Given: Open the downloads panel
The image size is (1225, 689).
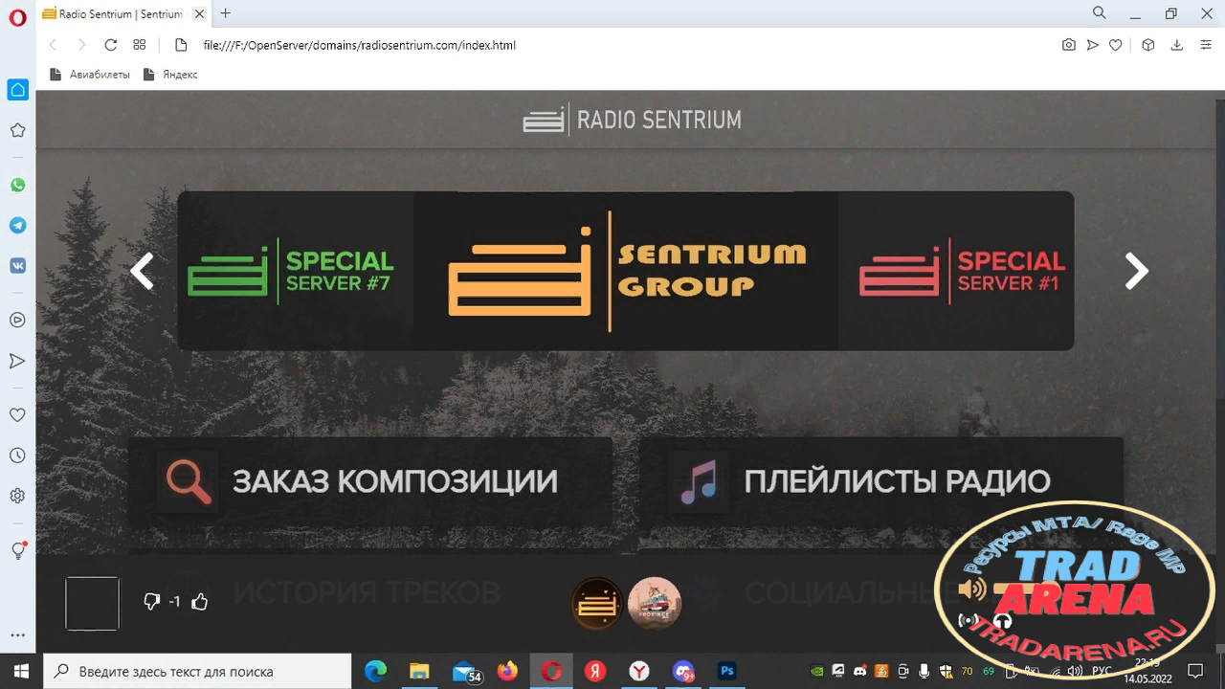Looking at the screenshot, I should click(1177, 45).
